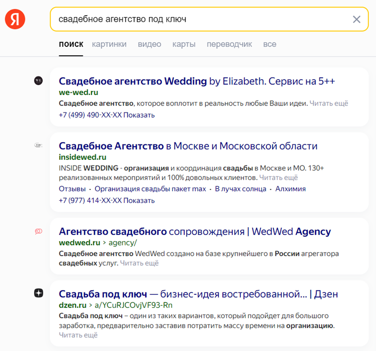Viewport: 376px width, 351px height.
Task: Click Читать ещё in insidewed.ru result
Action: [278, 177]
